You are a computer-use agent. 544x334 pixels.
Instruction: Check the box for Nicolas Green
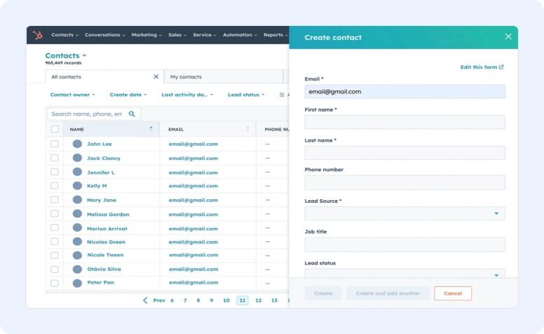(55, 241)
